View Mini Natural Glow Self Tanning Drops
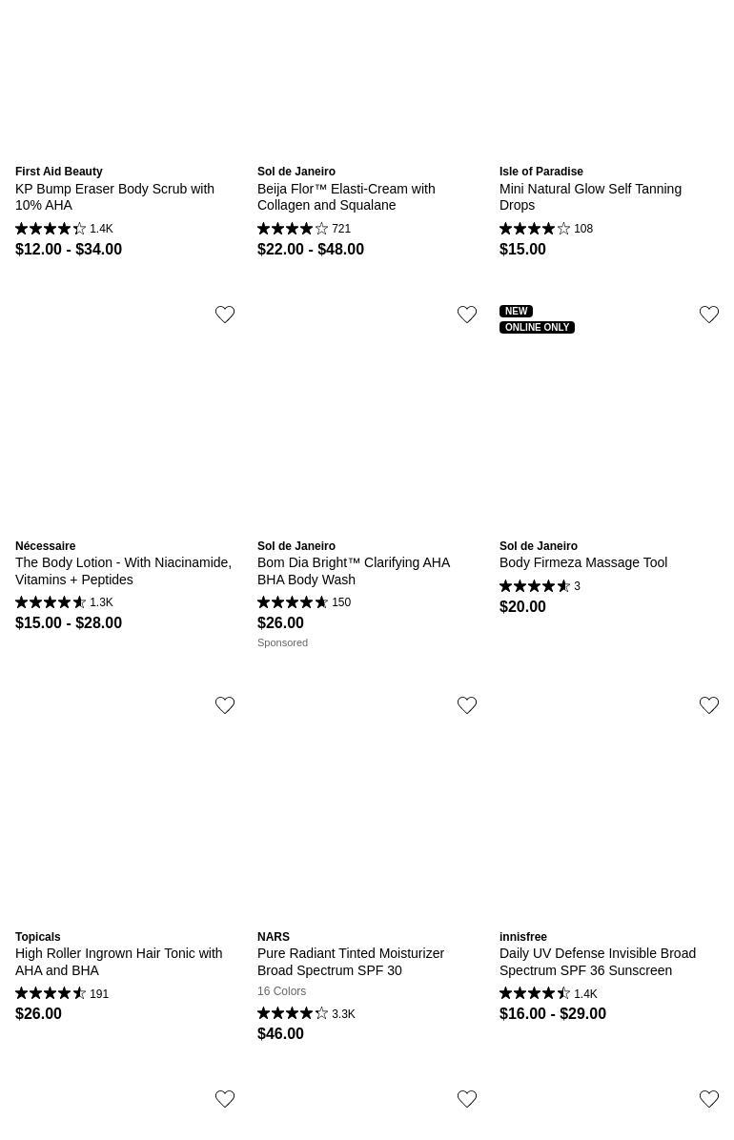The image size is (734, 1140). [590, 196]
